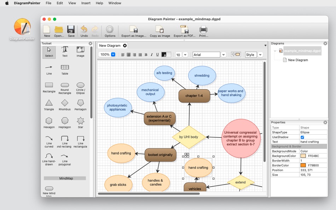Open the Edit menu
336x210 pixels.
click(x=60, y=3)
